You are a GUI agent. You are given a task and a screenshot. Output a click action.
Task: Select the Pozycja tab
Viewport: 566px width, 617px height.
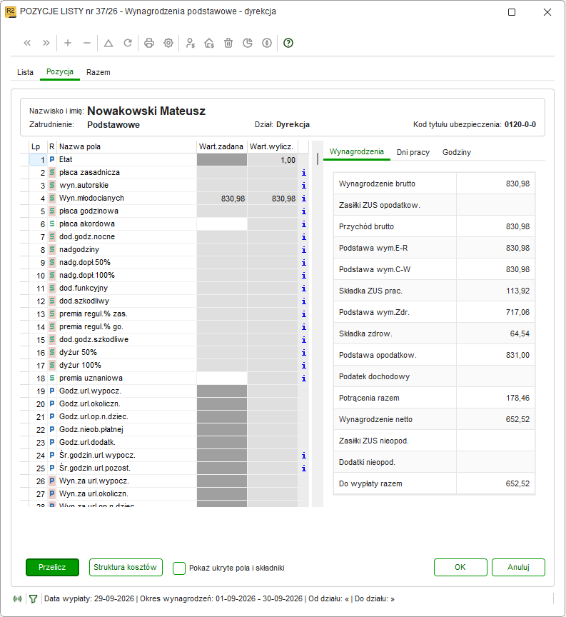[x=60, y=72]
